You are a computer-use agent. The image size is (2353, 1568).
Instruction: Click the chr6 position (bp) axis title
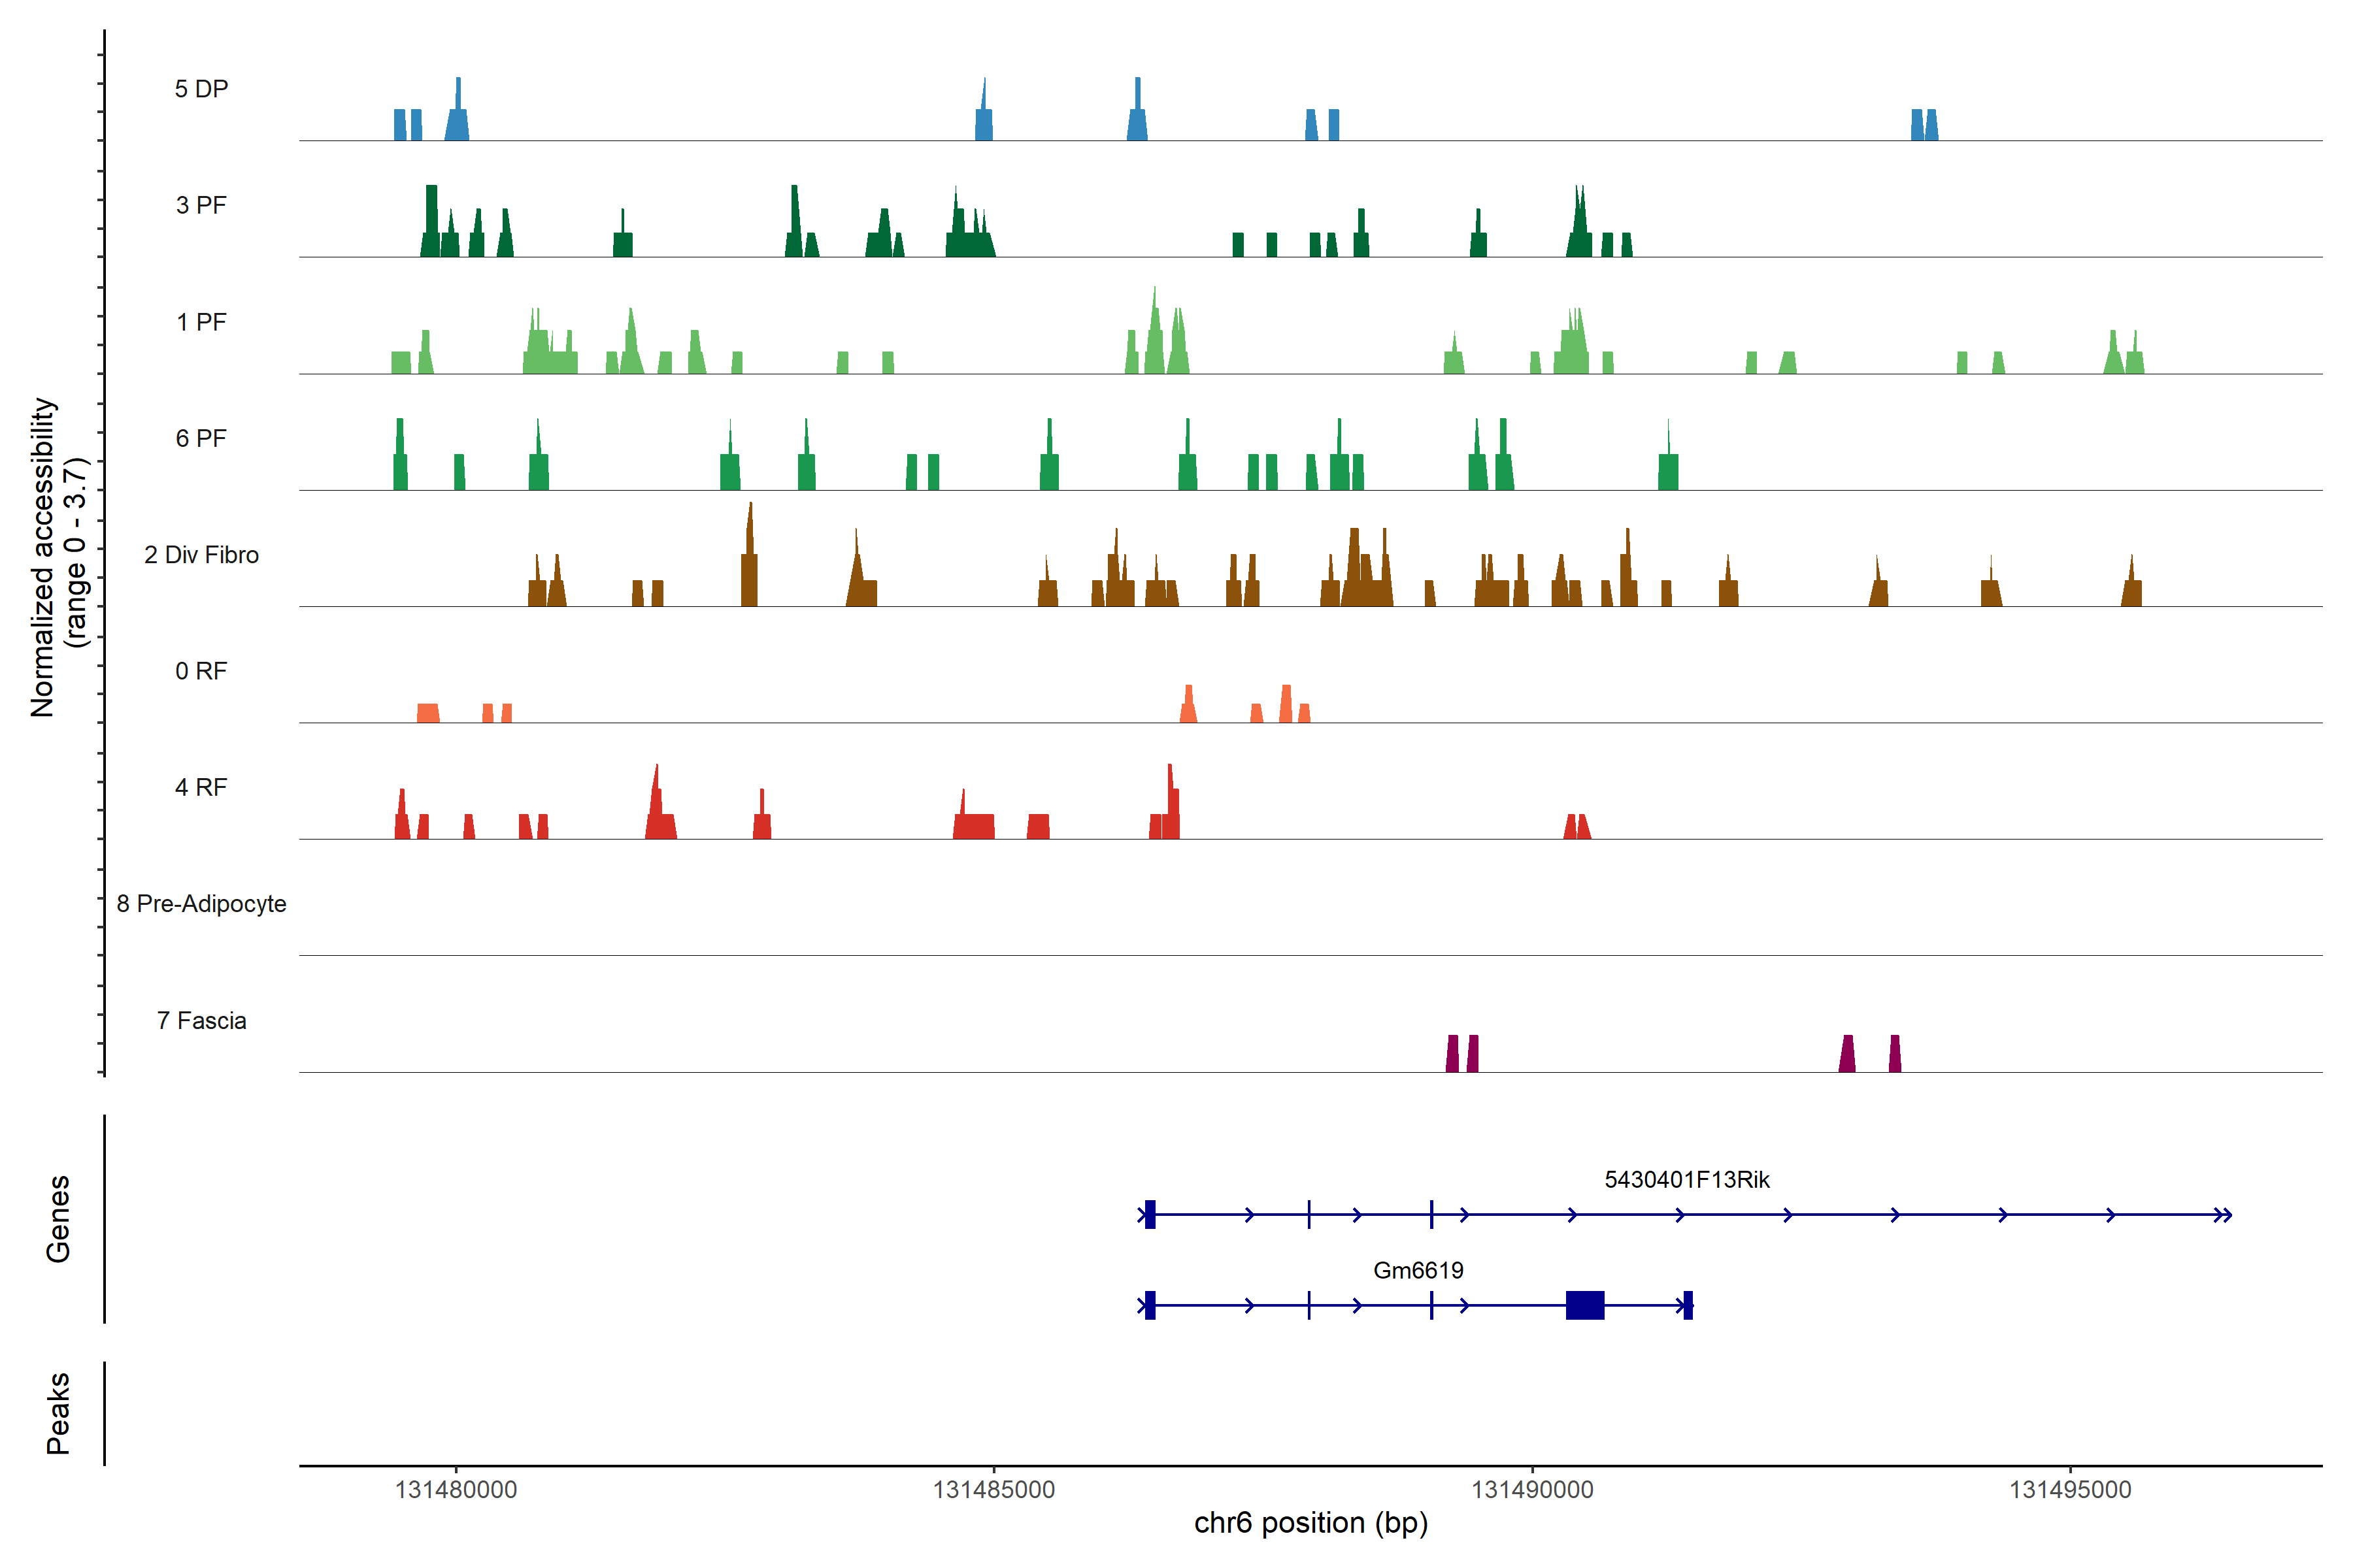click(1310, 1523)
